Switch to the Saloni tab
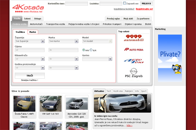This screenshot has width=196, height=130. pos(27,19)
